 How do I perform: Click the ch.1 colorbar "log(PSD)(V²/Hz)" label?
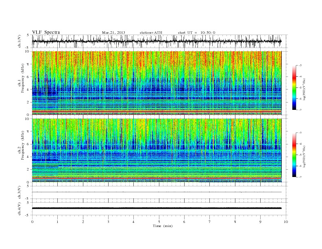click(x=304, y=89)
